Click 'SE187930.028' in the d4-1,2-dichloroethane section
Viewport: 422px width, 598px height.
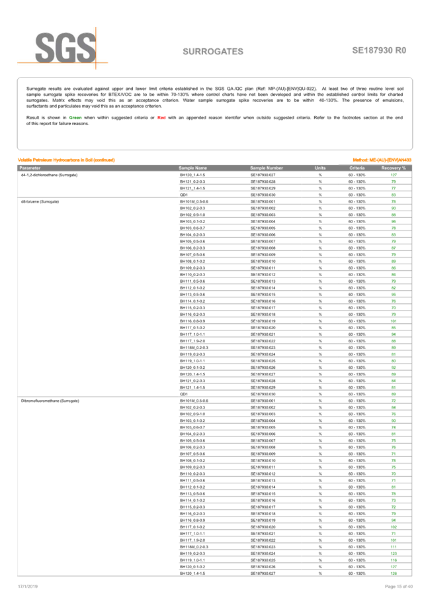(x=263, y=181)
